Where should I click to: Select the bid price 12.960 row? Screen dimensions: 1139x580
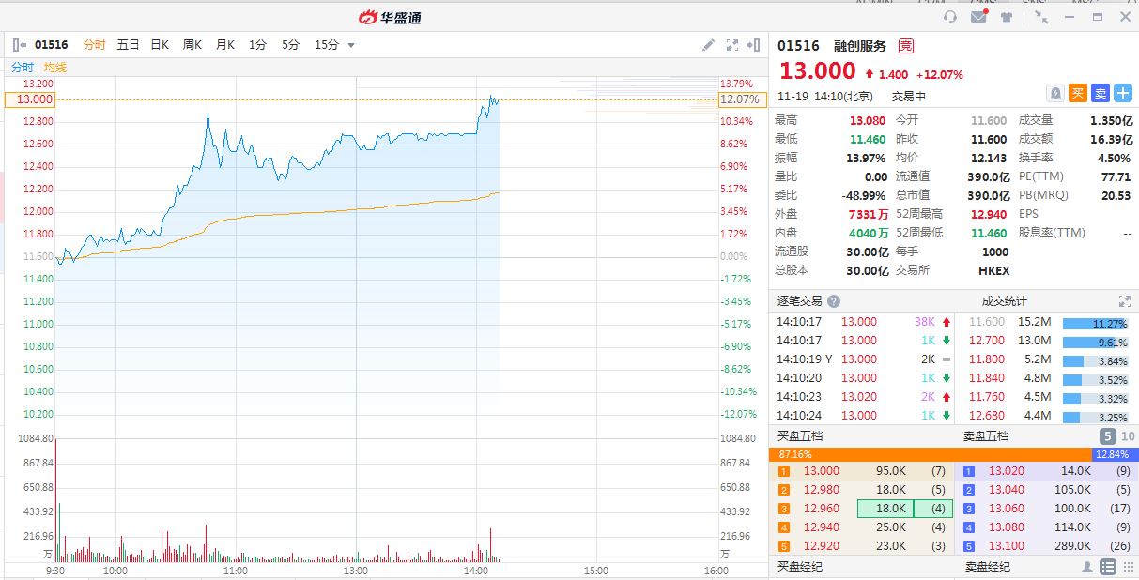point(862,509)
